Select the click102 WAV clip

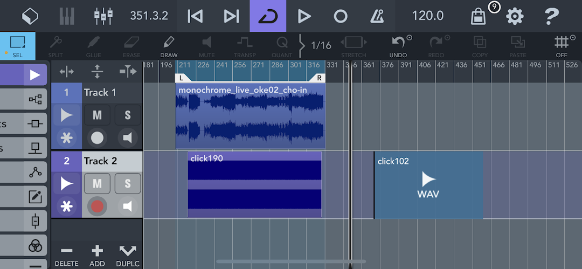[x=428, y=185]
